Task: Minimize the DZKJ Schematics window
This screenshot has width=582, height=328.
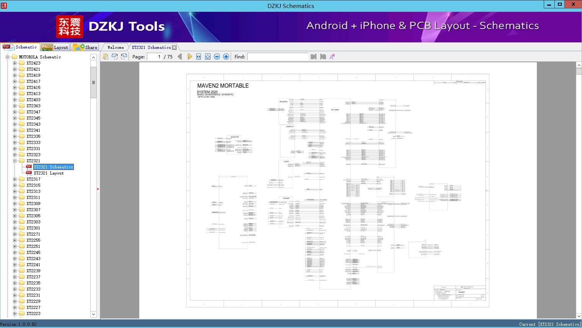Action: [x=549, y=4]
